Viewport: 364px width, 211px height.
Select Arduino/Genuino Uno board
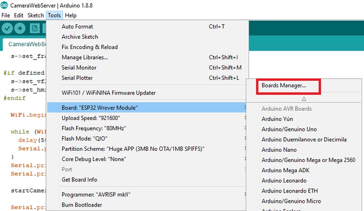coord(304,129)
